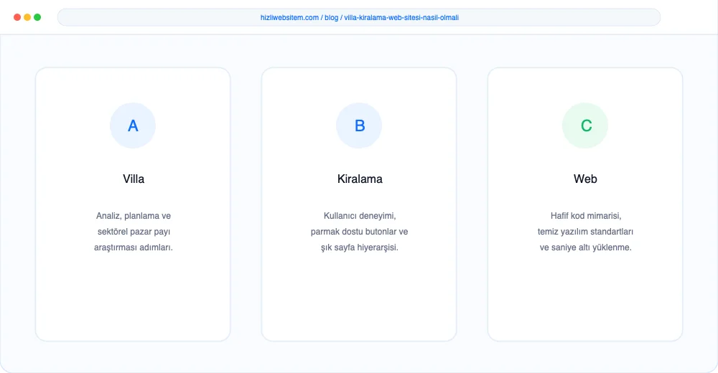Viewport: 718px width, 373px height.
Task: Click the text "Kullanıcı deneyimi,"
Action: pyautogui.click(x=360, y=216)
